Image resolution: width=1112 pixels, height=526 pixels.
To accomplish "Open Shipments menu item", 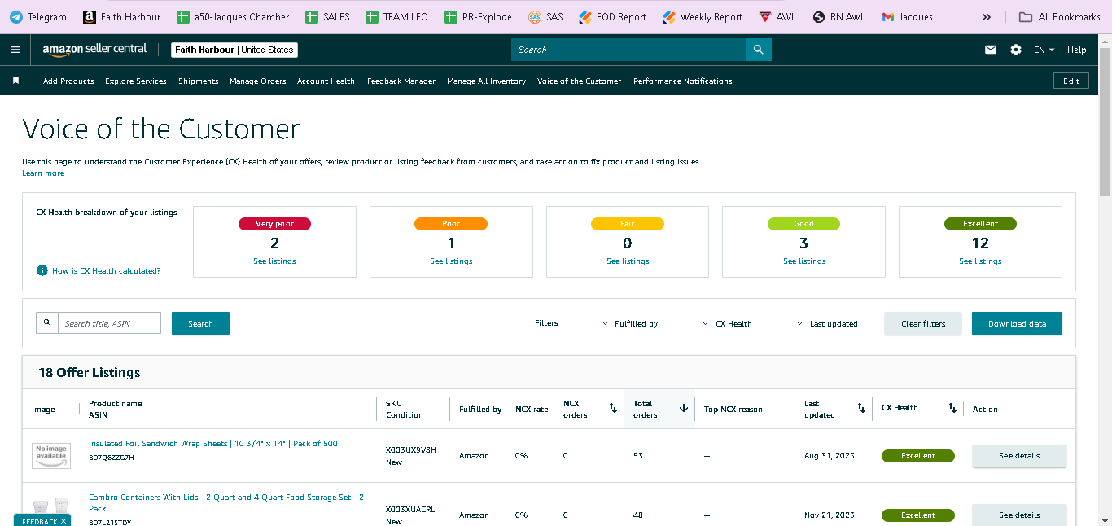I will (199, 81).
